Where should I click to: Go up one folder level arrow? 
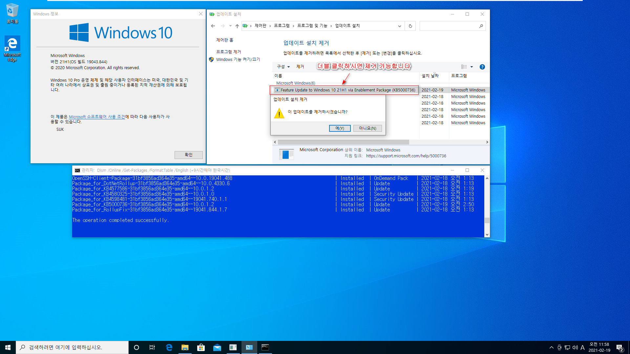pos(237,26)
